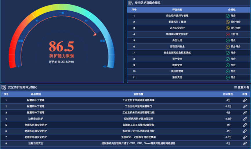Click 不符合 status text
Viewport: 251px width, 149px height.
(x=234, y=34)
